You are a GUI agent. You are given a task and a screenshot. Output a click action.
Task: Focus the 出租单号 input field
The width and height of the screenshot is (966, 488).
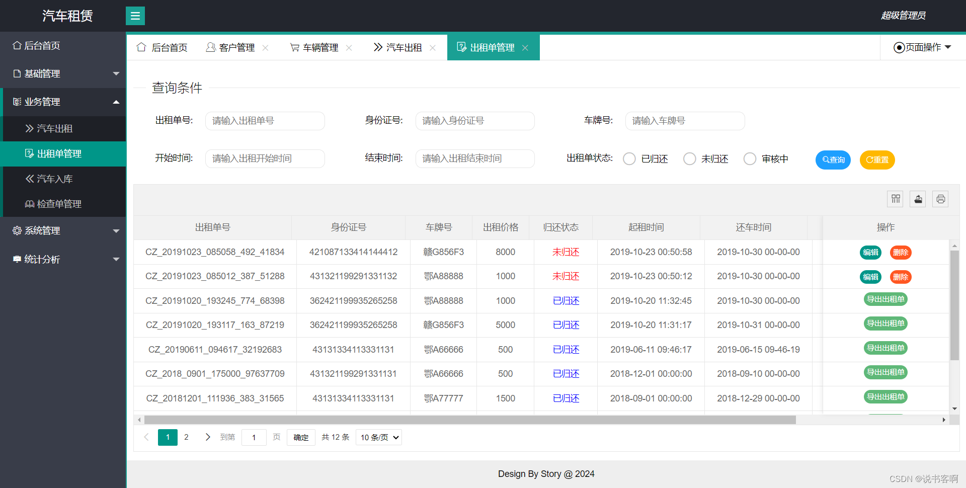[x=265, y=121]
